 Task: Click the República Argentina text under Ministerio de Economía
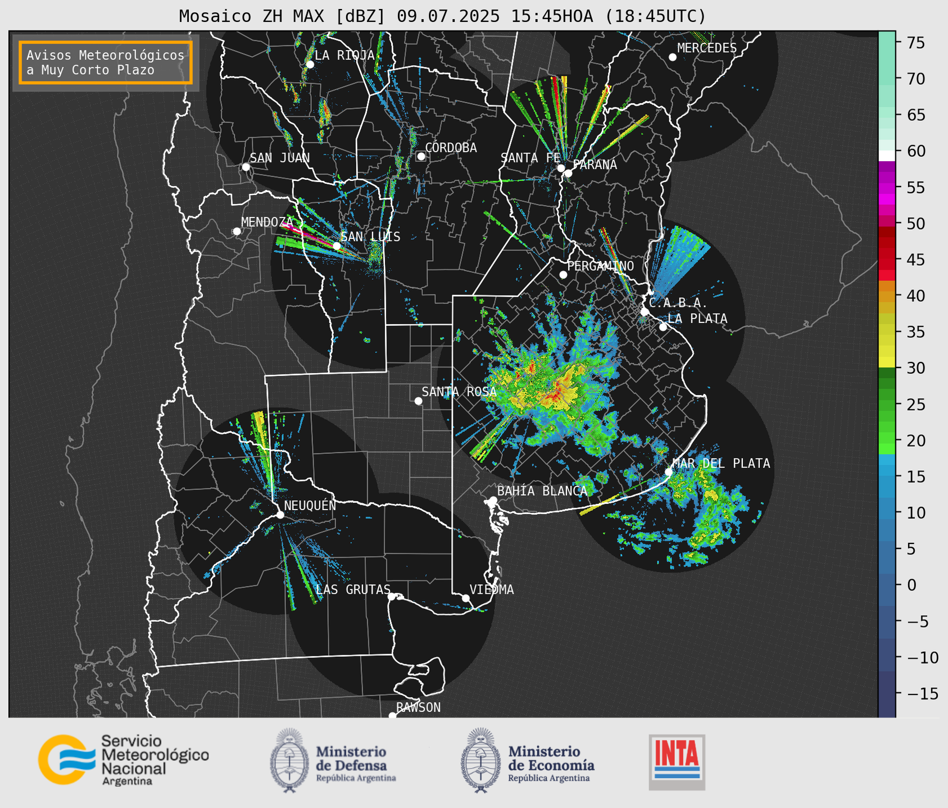tap(549, 778)
